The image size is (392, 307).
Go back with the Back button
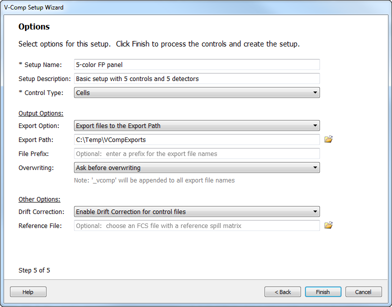click(282, 292)
